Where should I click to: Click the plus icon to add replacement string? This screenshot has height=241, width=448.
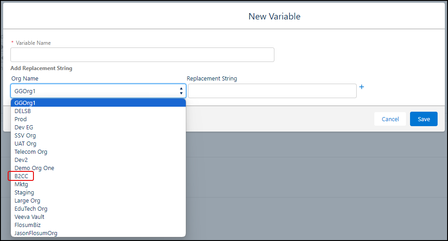click(x=361, y=87)
